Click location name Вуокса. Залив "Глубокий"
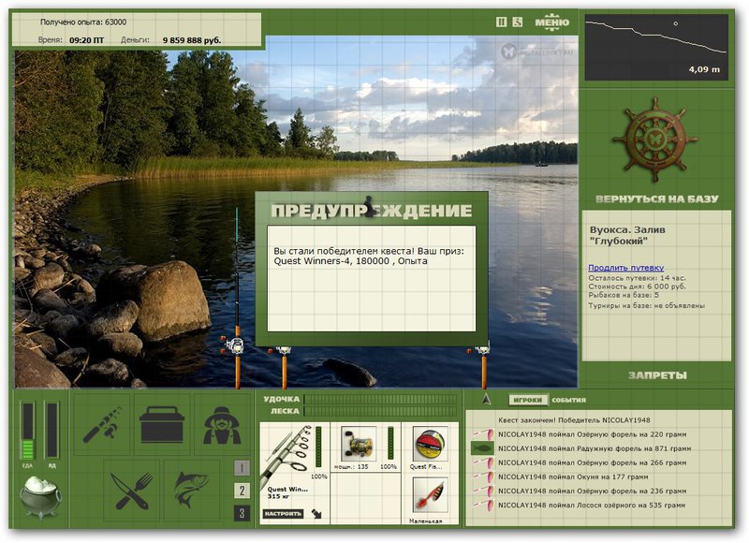The height and width of the screenshot is (543, 749). point(627,235)
